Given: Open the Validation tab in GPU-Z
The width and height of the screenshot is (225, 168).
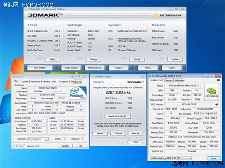Looking at the screenshot, I should click(x=179, y=80).
